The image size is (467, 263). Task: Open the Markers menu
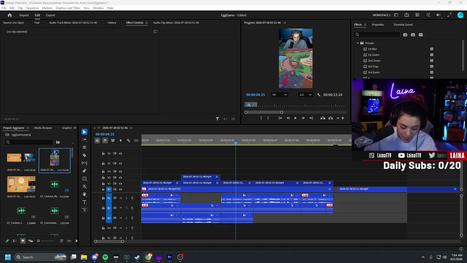pos(47,8)
